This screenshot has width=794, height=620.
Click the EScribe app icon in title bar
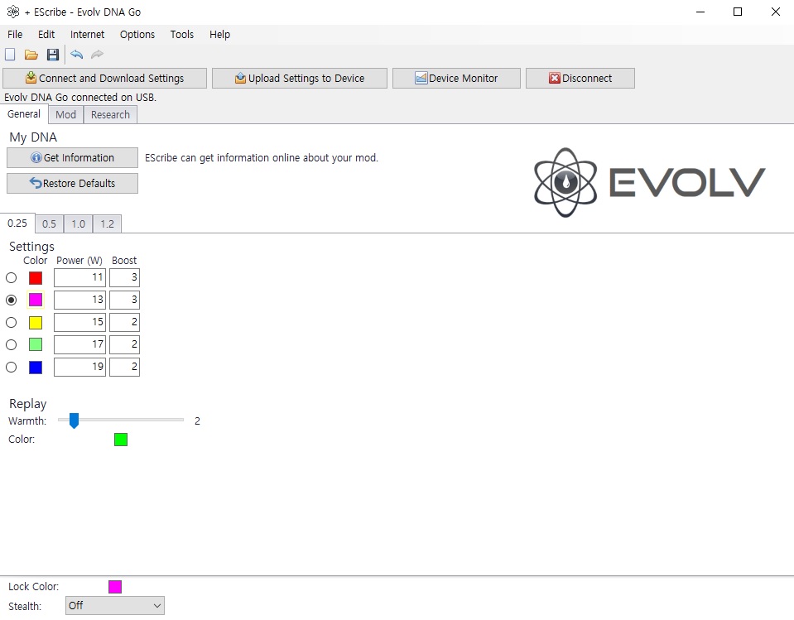pyautogui.click(x=13, y=12)
